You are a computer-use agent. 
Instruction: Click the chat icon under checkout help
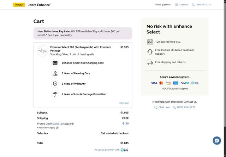tap(155, 107)
